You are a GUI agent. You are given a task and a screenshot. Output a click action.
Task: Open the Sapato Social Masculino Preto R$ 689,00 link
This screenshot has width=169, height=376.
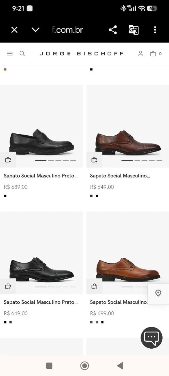click(40, 176)
